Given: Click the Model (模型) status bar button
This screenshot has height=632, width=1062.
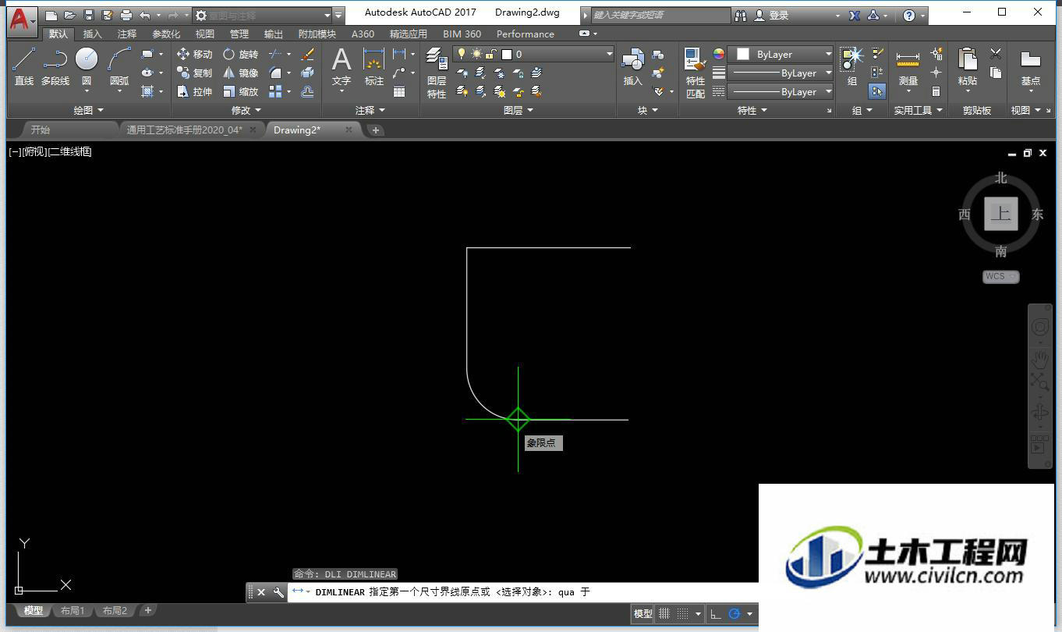Looking at the screenshot, I should 643,613.
